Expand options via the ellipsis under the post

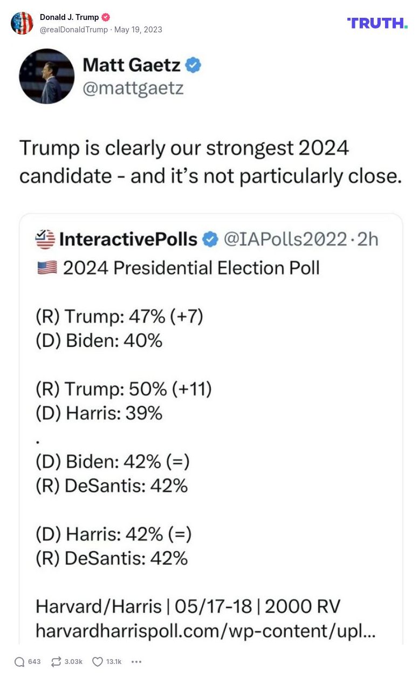[x=136, y=661]
